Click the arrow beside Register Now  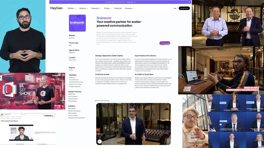coord(135,2)
